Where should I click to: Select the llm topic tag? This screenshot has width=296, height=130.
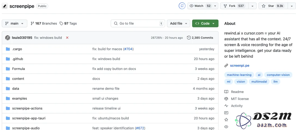[x=276, y=82]
